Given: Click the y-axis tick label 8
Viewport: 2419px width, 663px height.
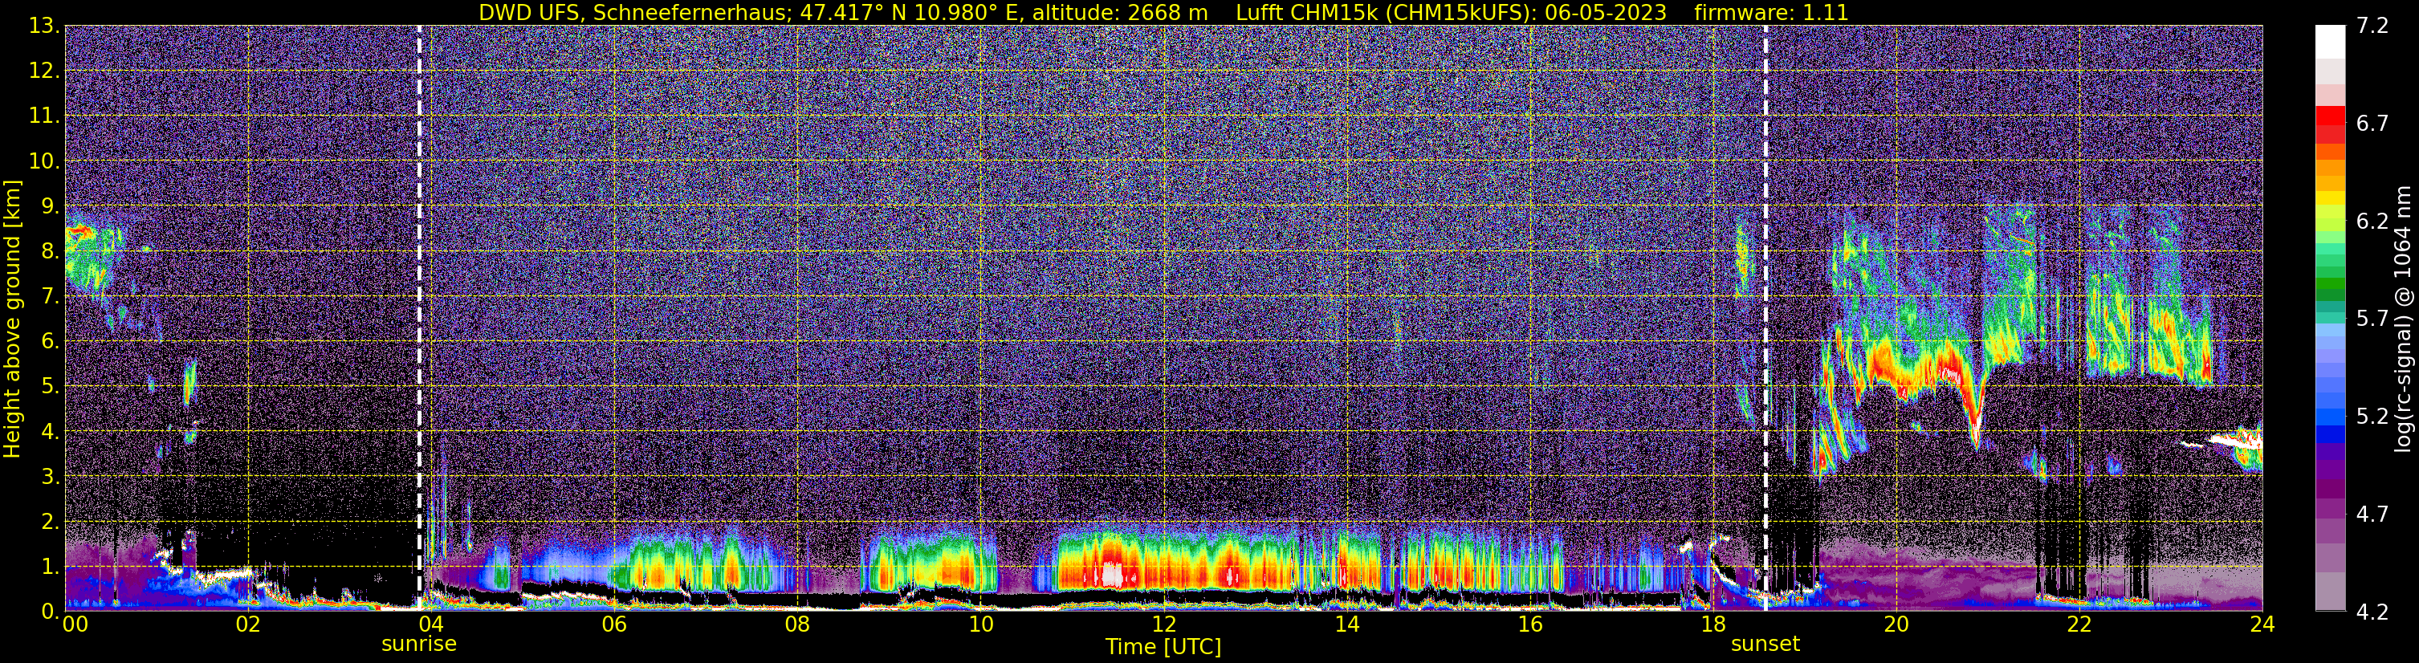Looking at the screenshot, I should [x=50, y=250].
